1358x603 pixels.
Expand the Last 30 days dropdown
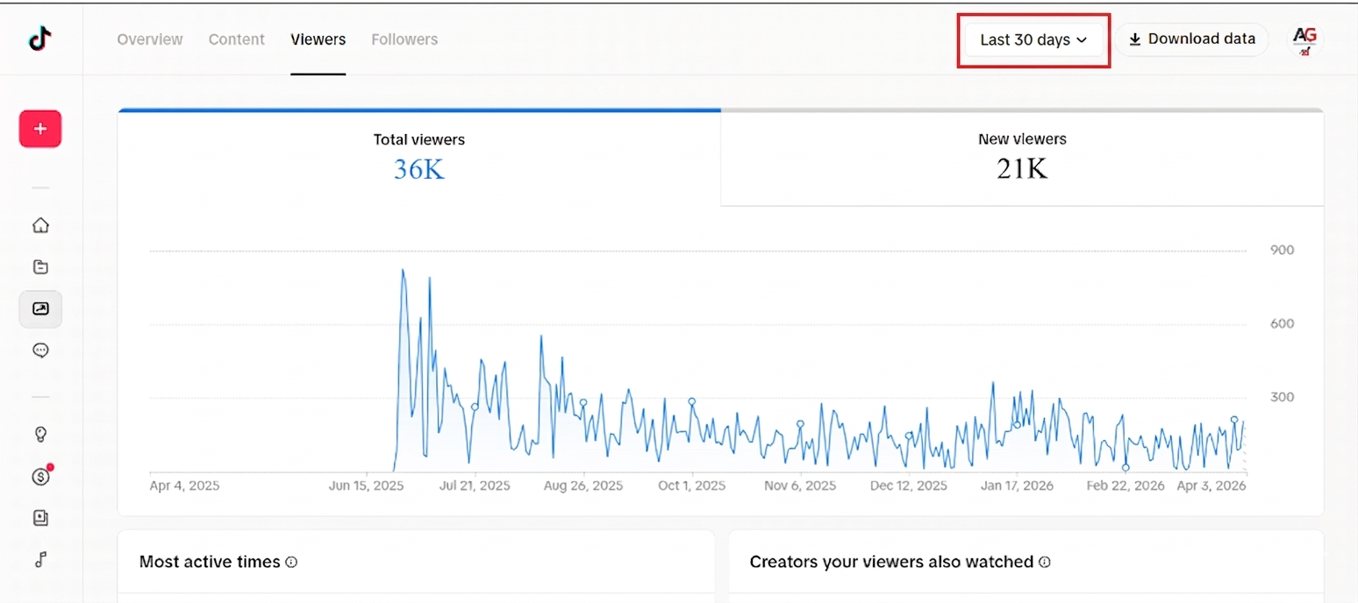point(1033,40)
